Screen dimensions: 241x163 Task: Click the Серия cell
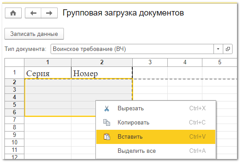click(x=47, y=73)
